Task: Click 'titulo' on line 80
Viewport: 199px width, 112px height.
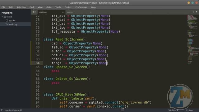Action: [x=57, y=47]
